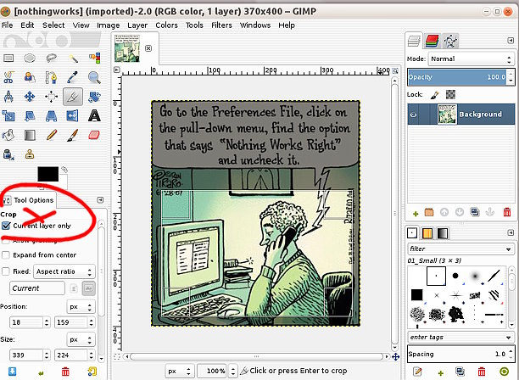Select the Measure compass tool

coord(8,97)
